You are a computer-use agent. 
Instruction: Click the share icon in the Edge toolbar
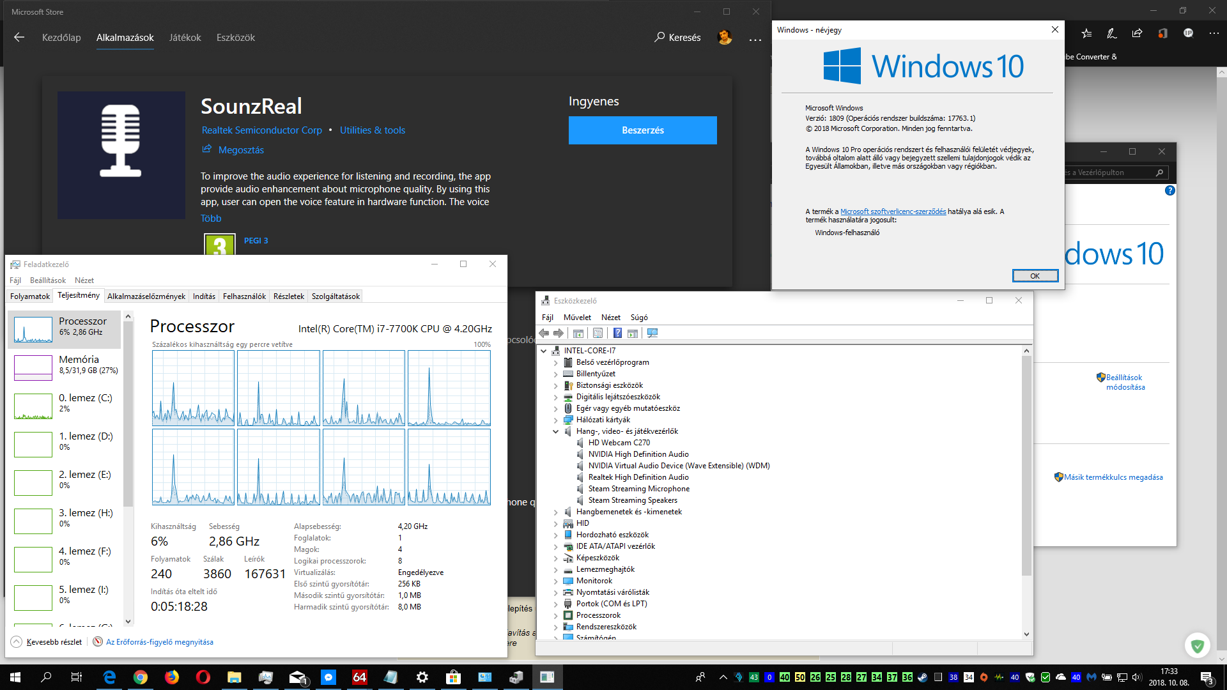[1137, 33]
